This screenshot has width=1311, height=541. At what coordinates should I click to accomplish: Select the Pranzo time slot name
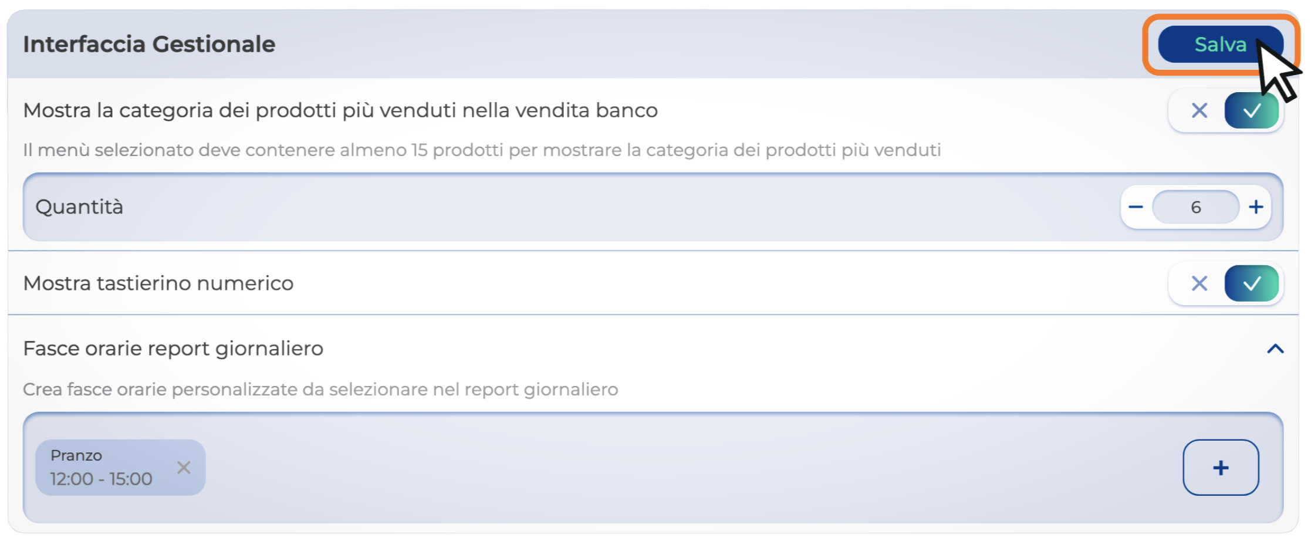coord(76,455)
